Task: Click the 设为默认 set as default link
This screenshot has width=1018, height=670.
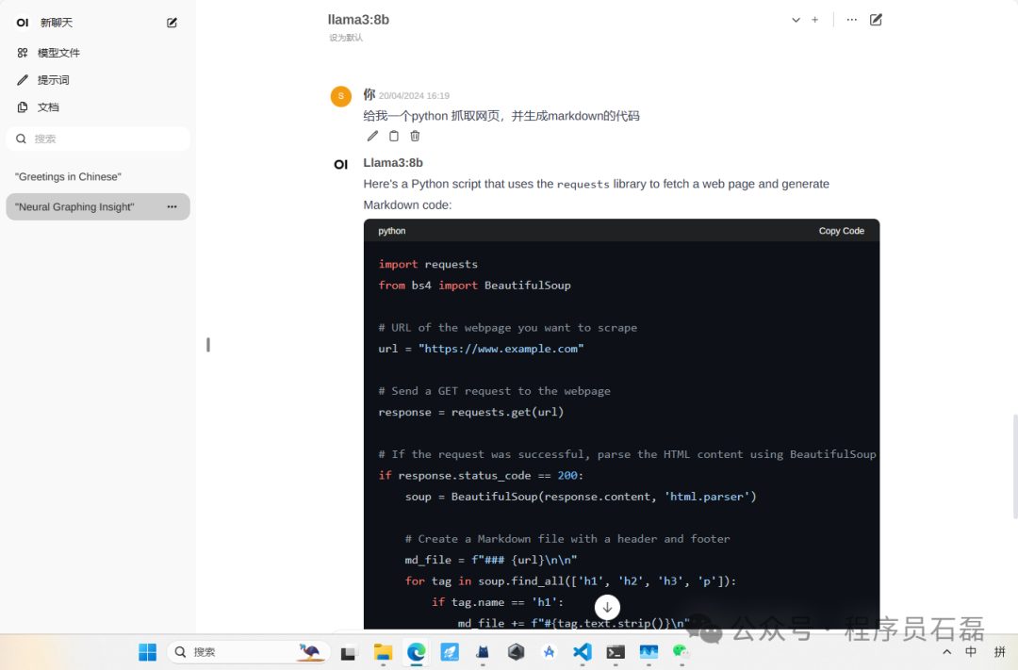Action: click(x=346, y=38)
